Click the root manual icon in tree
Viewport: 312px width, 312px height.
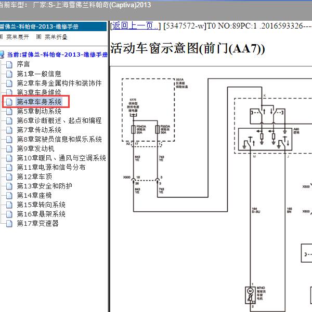(x=2, y=55)
